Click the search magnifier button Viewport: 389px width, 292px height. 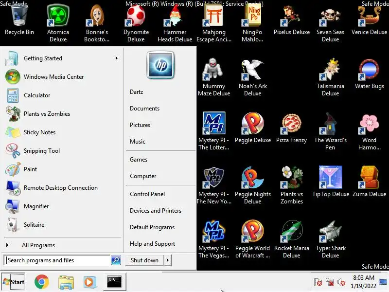point(116,260)
